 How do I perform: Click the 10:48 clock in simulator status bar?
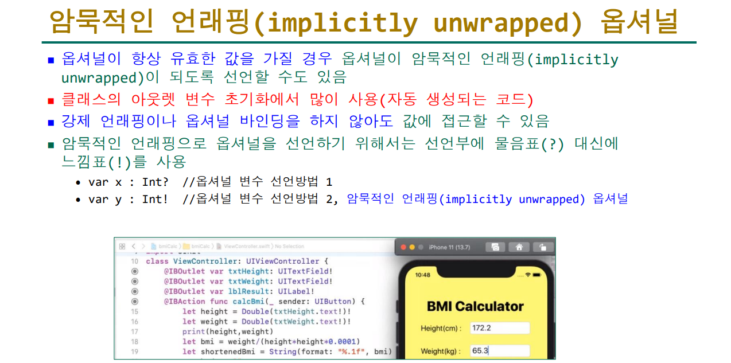(422, 275)
